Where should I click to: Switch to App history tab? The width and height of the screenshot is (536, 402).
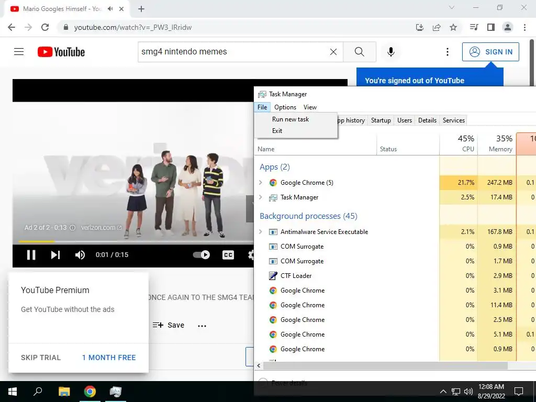352,120
